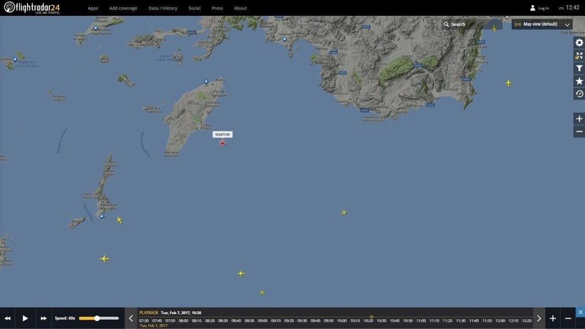Select the MARTI40 red aircraft icon
This screenshot has height=329, width=585.
click(x=222, y=143)
